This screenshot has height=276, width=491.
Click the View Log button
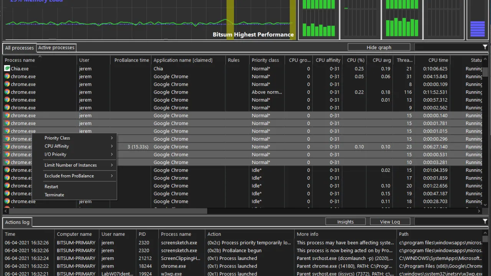click(x=390, y=222)
